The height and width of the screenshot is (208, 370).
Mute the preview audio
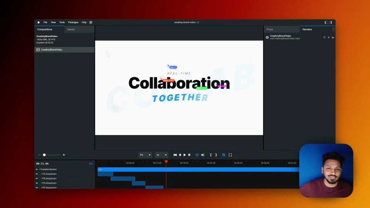(203, 155)
